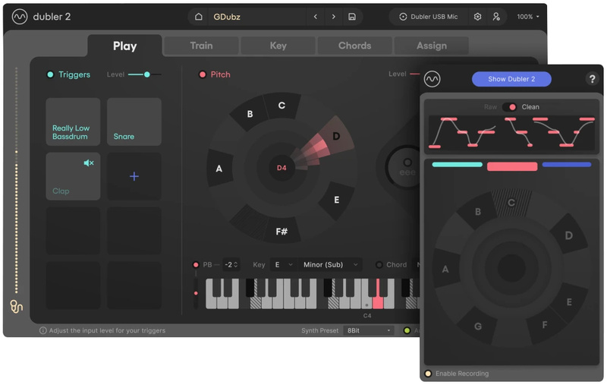Add a new trigger with plus icon

(134, 176)
